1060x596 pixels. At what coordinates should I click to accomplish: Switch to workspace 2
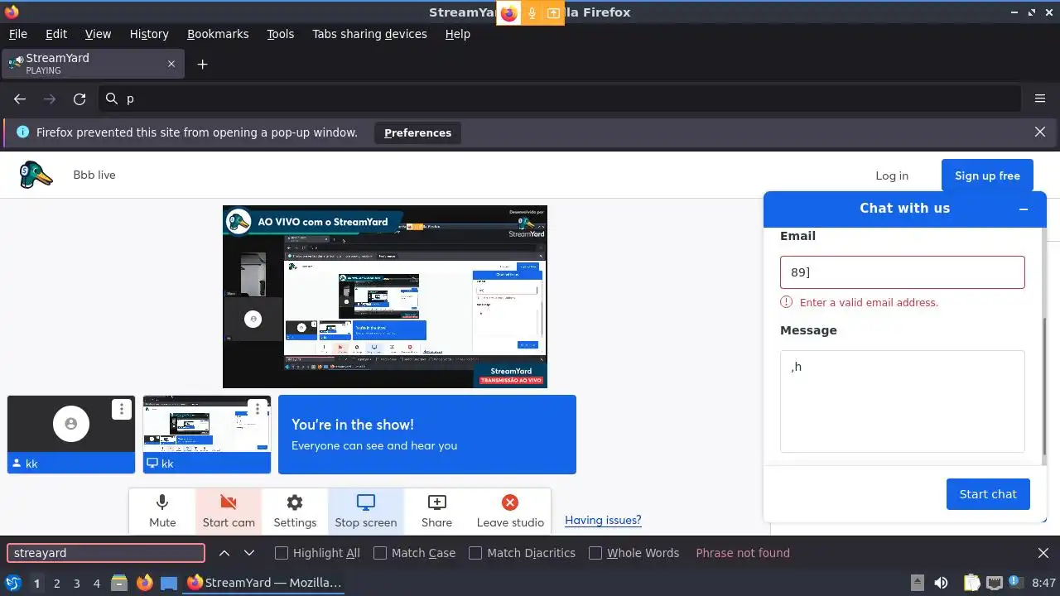click(x=56, y=584)
